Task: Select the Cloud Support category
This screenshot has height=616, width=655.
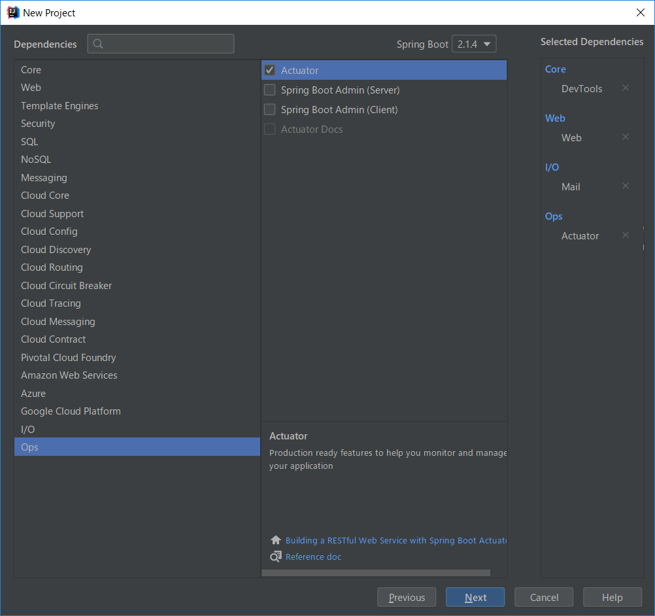Action: [137, 214]
